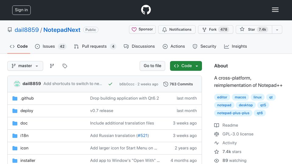
Task: Open 'Drop building application with Qt6.2' commit
Action: tap(124, 98)
